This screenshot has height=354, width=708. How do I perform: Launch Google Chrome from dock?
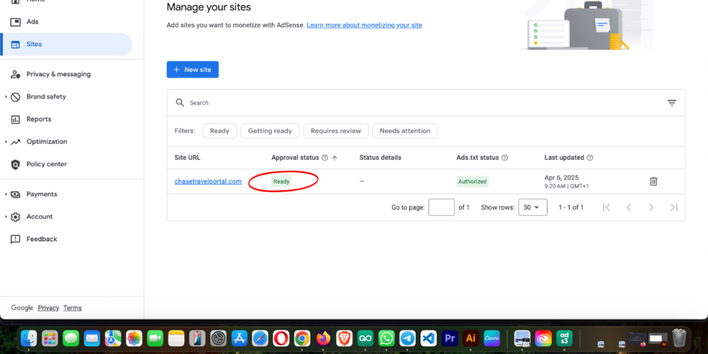[302, 337]
